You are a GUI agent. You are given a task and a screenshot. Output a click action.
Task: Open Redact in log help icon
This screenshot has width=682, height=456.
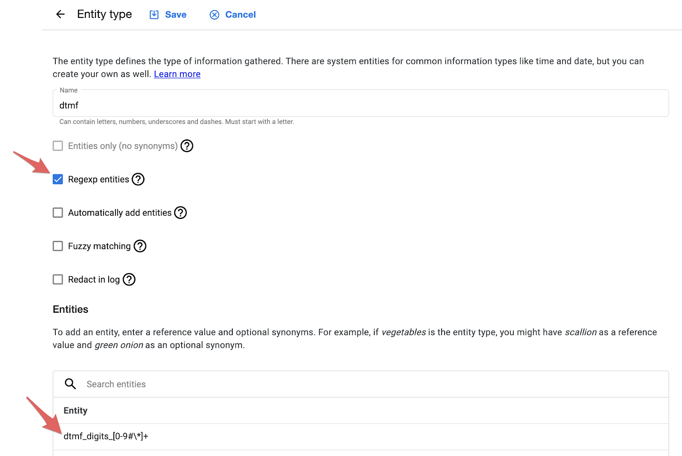pos(129,280)
